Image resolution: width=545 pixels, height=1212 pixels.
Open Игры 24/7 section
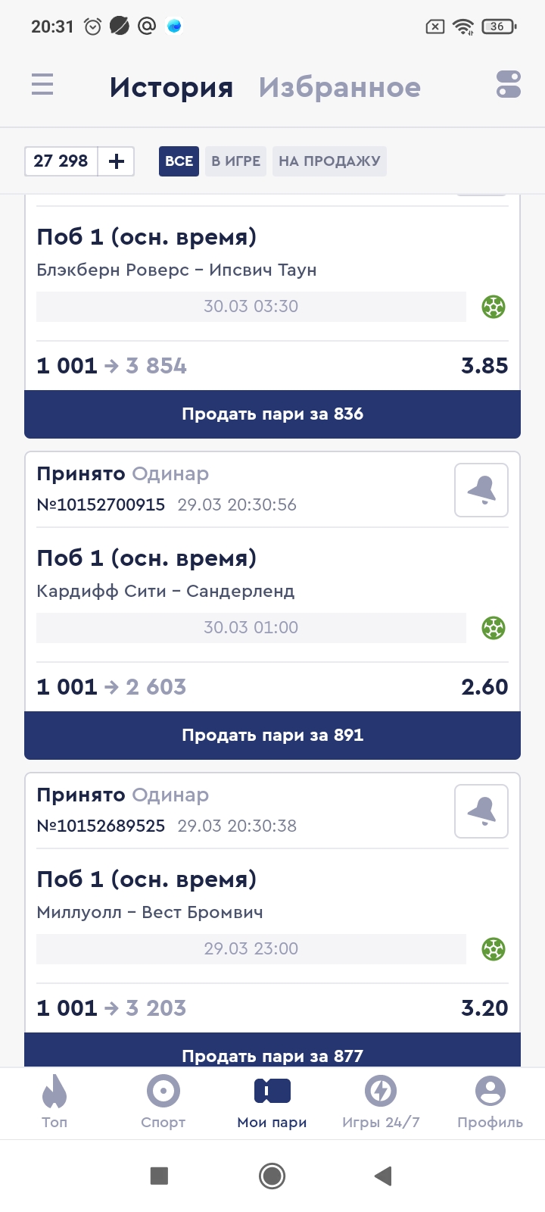tap(381, 1102)
